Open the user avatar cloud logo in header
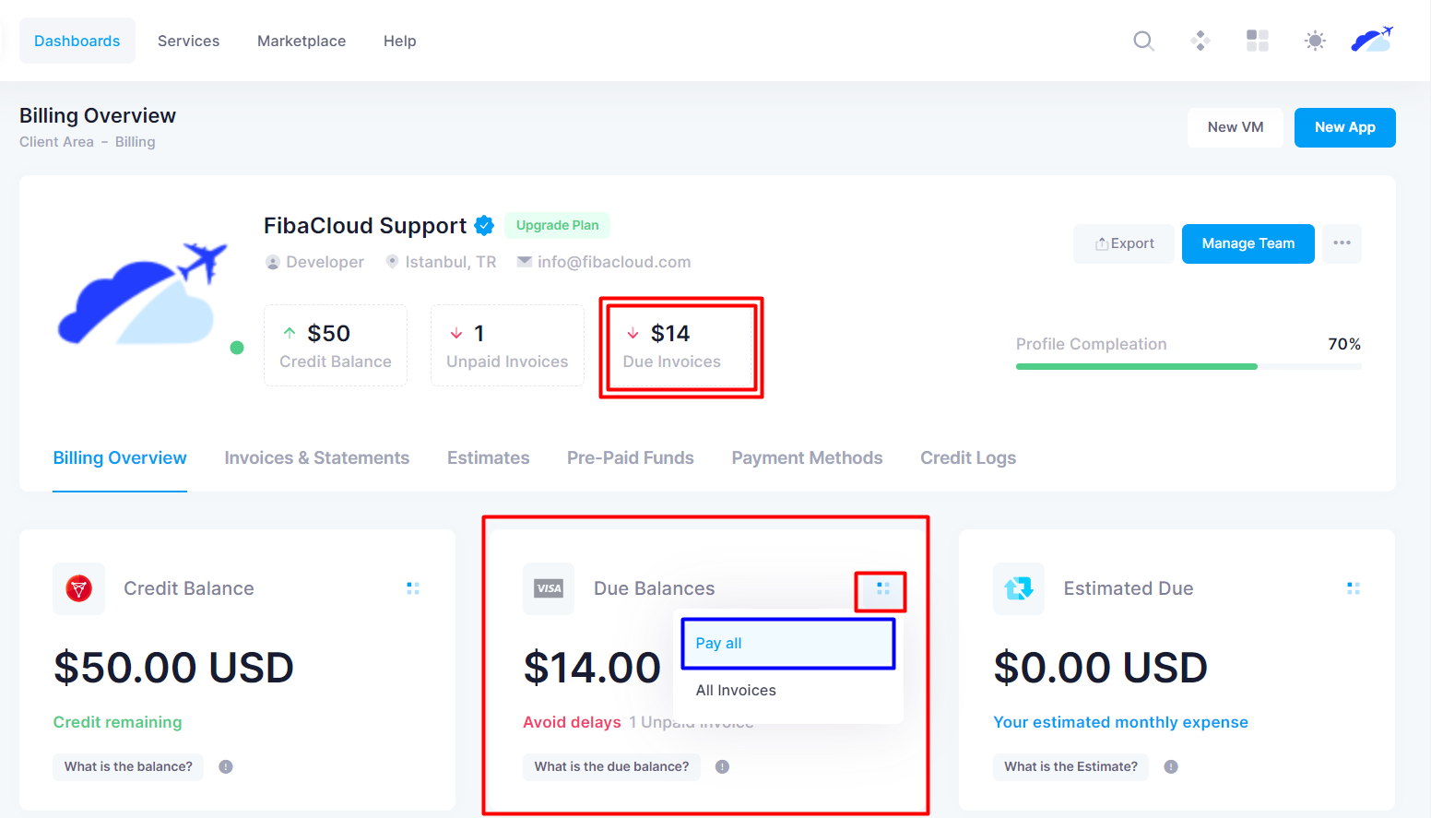 coord(1372,40)
